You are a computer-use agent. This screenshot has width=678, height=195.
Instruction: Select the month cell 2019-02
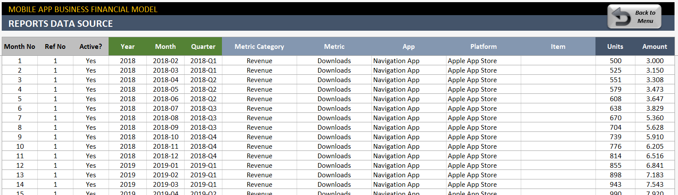(x=165, y=175)
